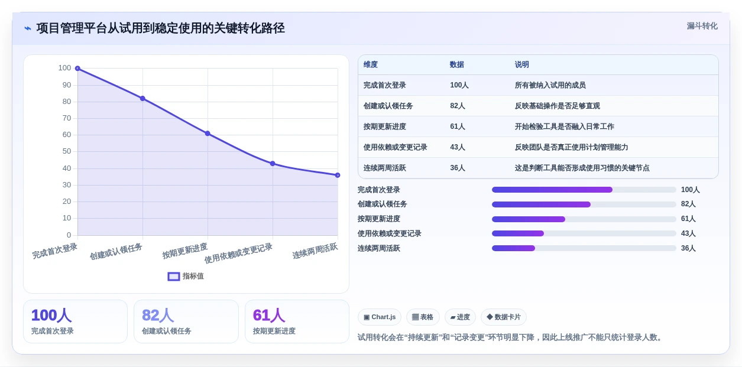Select the 进度 tag chip
This screenshot has width=742, height=367.
pos(460,317)
